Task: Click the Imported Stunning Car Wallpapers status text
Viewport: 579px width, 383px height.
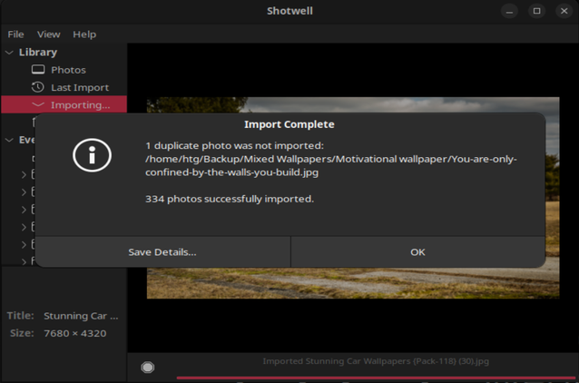Action: click(x=376, y=361)
